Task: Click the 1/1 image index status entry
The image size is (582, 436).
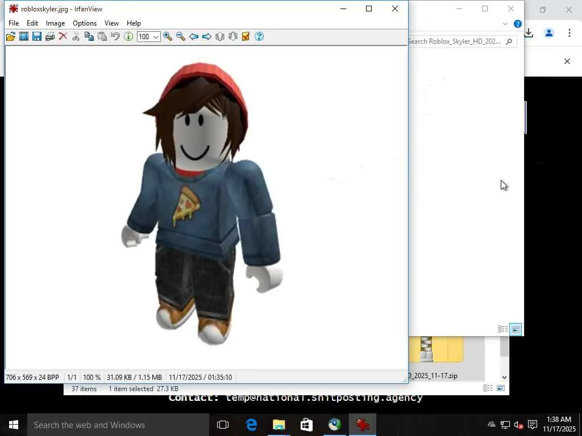Action: tap(72, 377)
